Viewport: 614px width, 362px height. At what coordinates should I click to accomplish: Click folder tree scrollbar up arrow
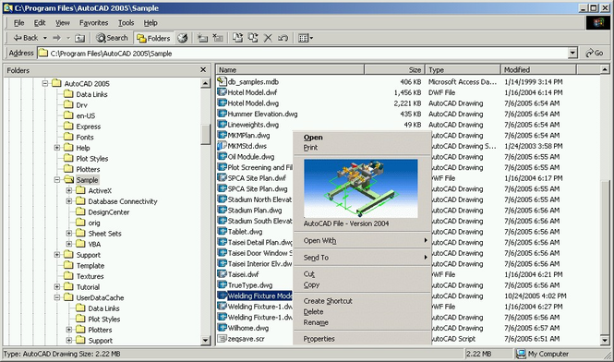tap(206, 83)
